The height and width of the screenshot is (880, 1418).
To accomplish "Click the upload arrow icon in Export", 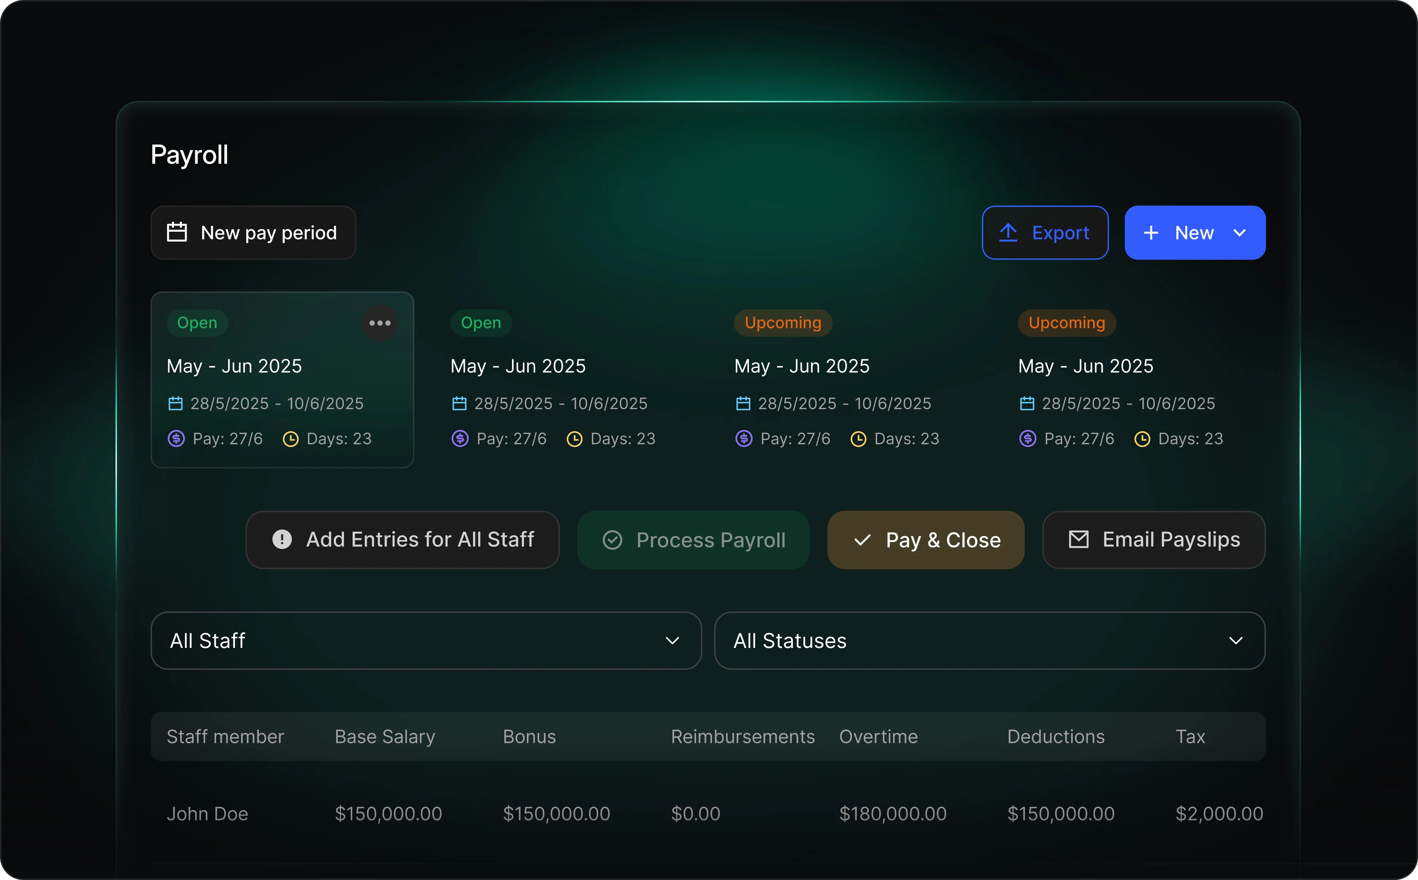I will pyautogui.click(x=1008, y=233).
